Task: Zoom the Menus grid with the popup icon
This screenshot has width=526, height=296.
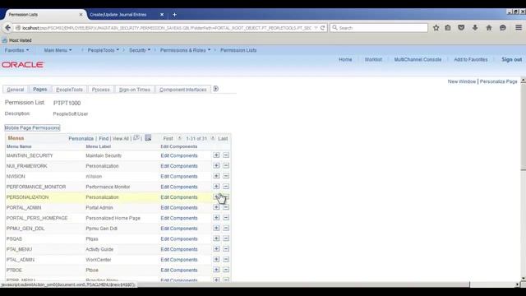Action: tap(136, 137)
